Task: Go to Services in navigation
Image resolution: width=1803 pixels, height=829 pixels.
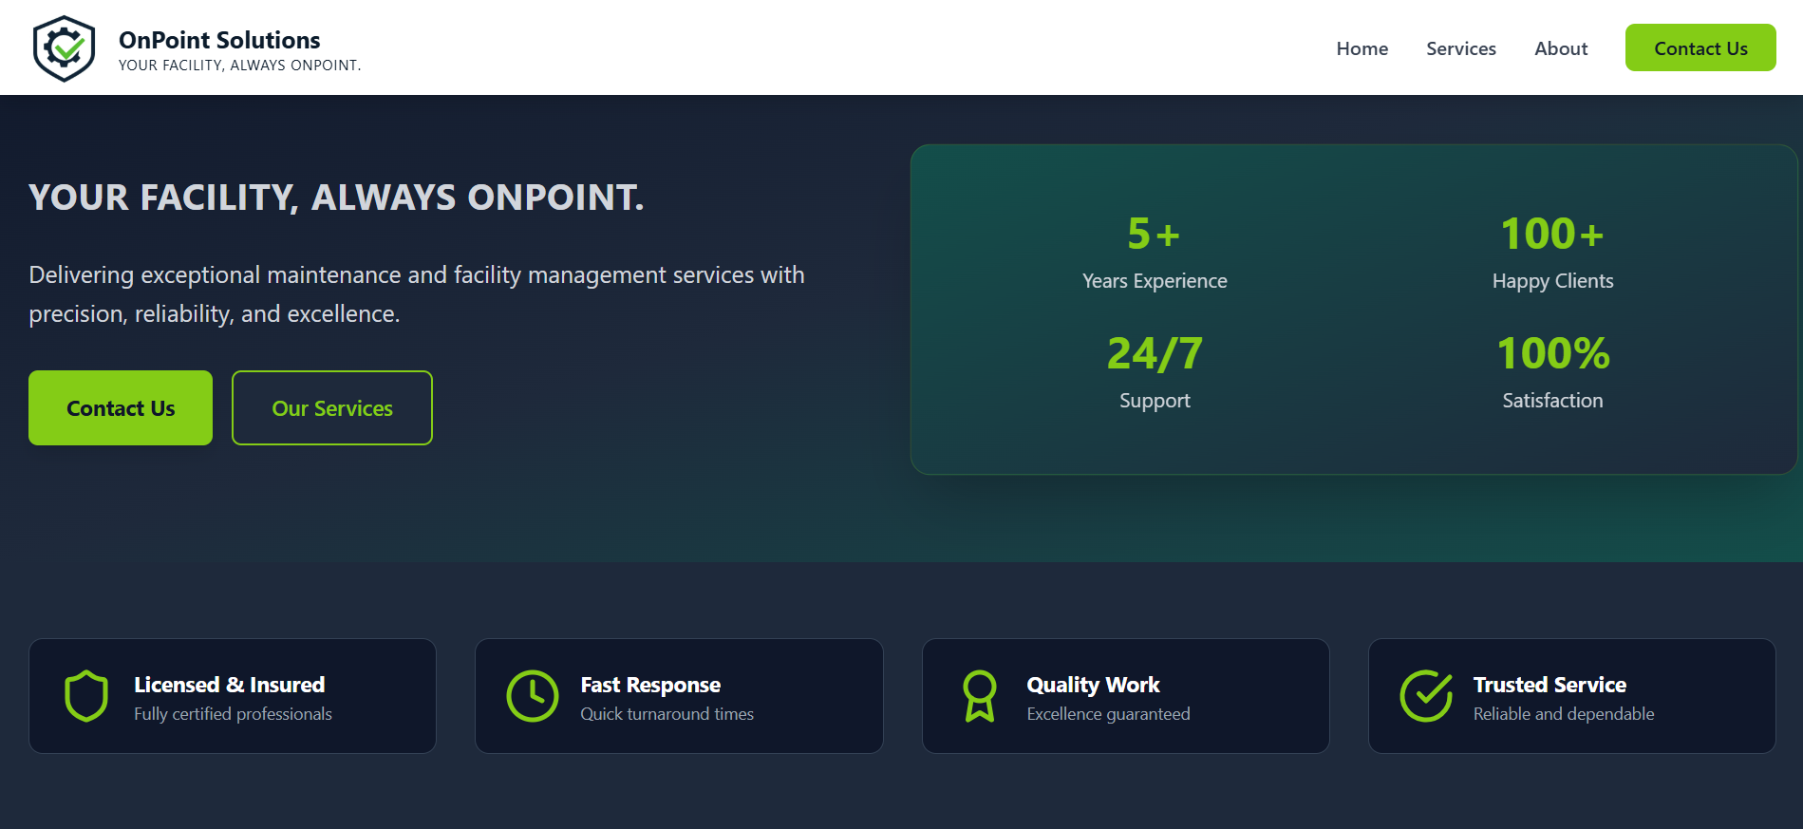Action: [1460, 48]
